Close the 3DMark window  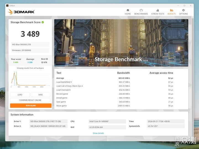coord(191,6)
